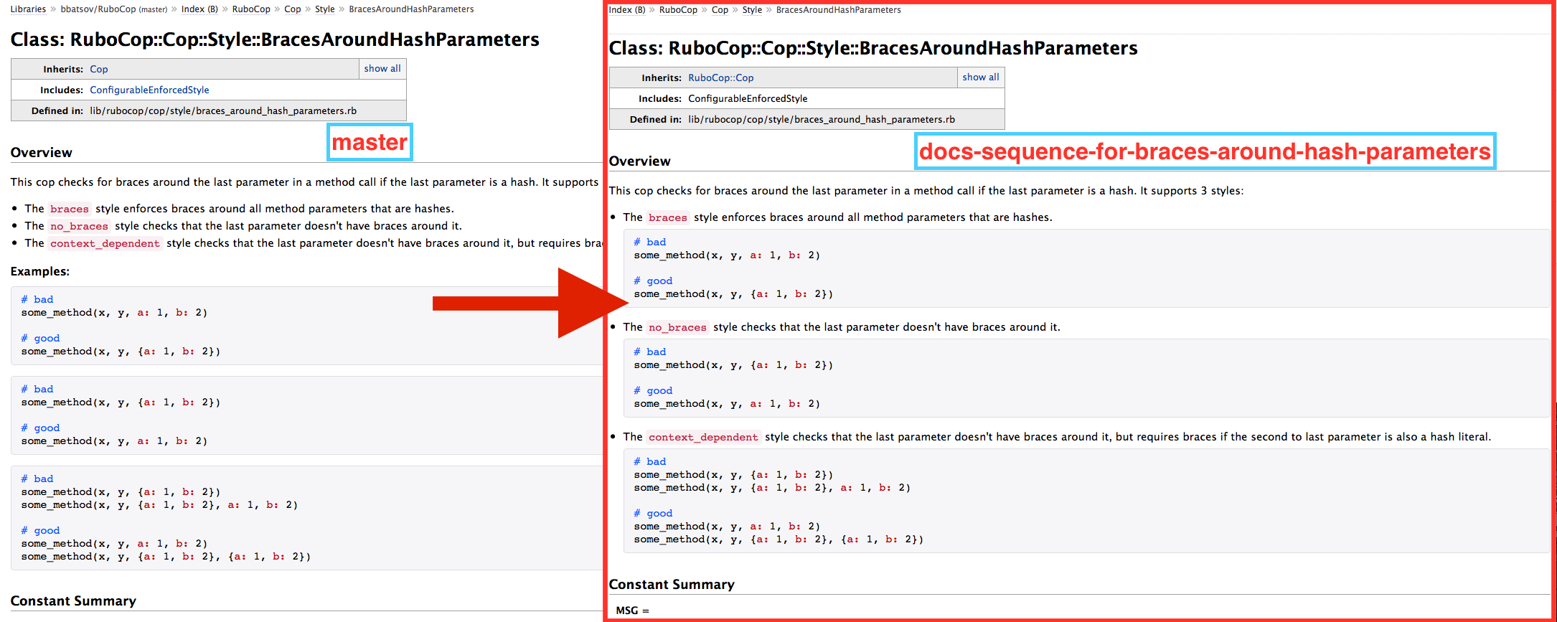The width and height of the screenshot is (1557, 622).
Task: Select docs branch file path braces_around_hash_parameters.rb
Action: [822, 120]
